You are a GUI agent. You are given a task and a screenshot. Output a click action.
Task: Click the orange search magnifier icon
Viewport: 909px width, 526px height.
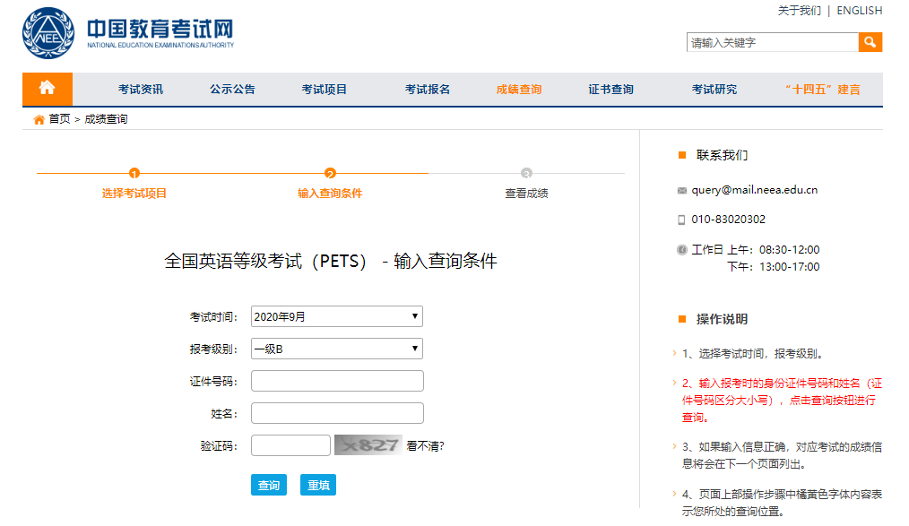tap(870, 41)
